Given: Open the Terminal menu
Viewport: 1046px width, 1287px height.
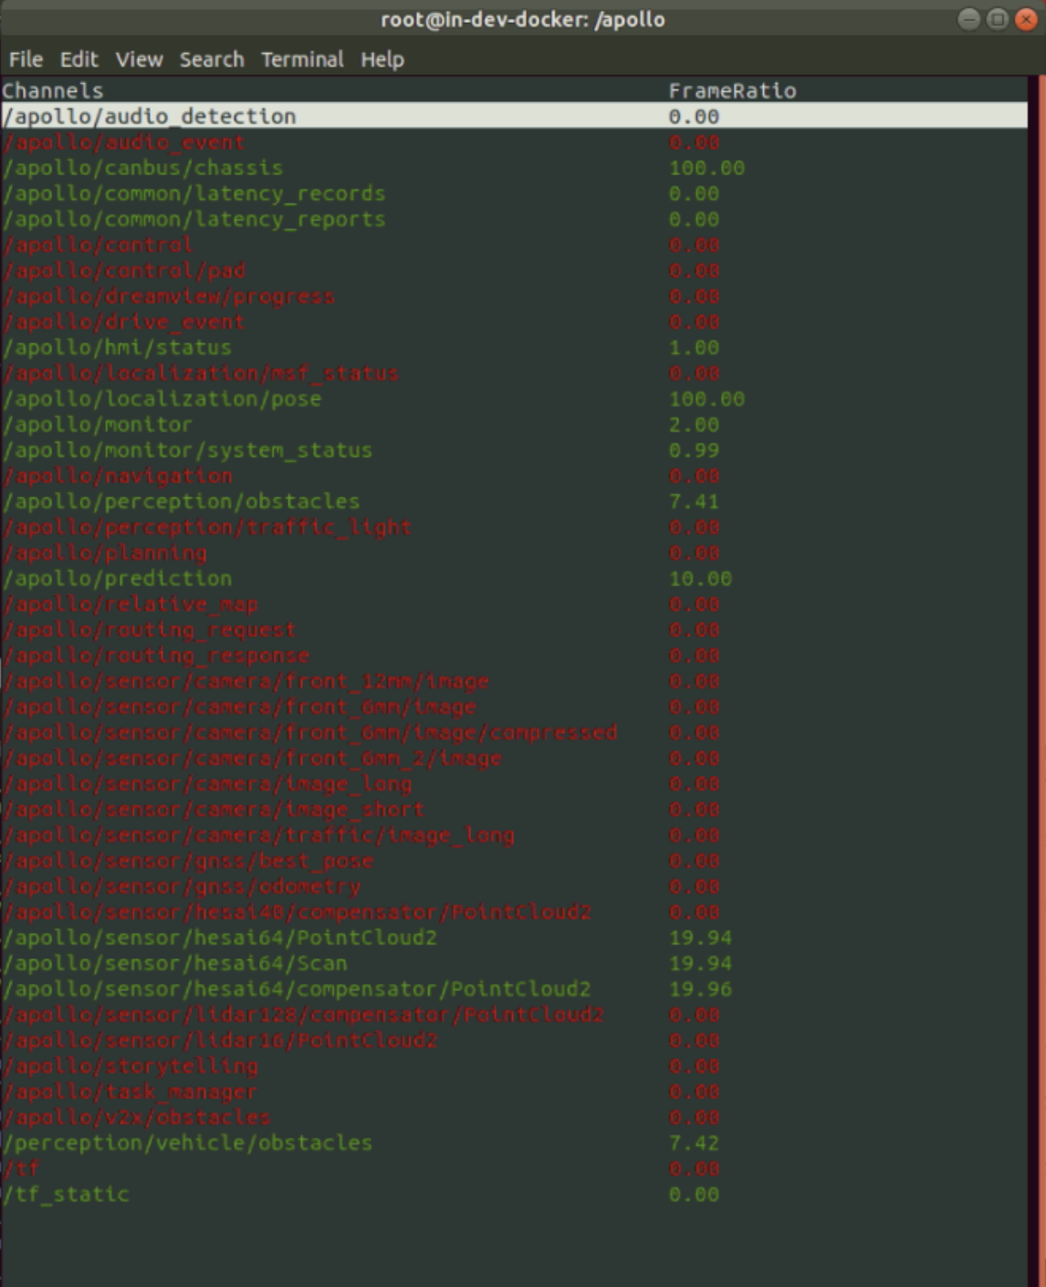Looking at the screenshot, I should click(x=301, y=59).
